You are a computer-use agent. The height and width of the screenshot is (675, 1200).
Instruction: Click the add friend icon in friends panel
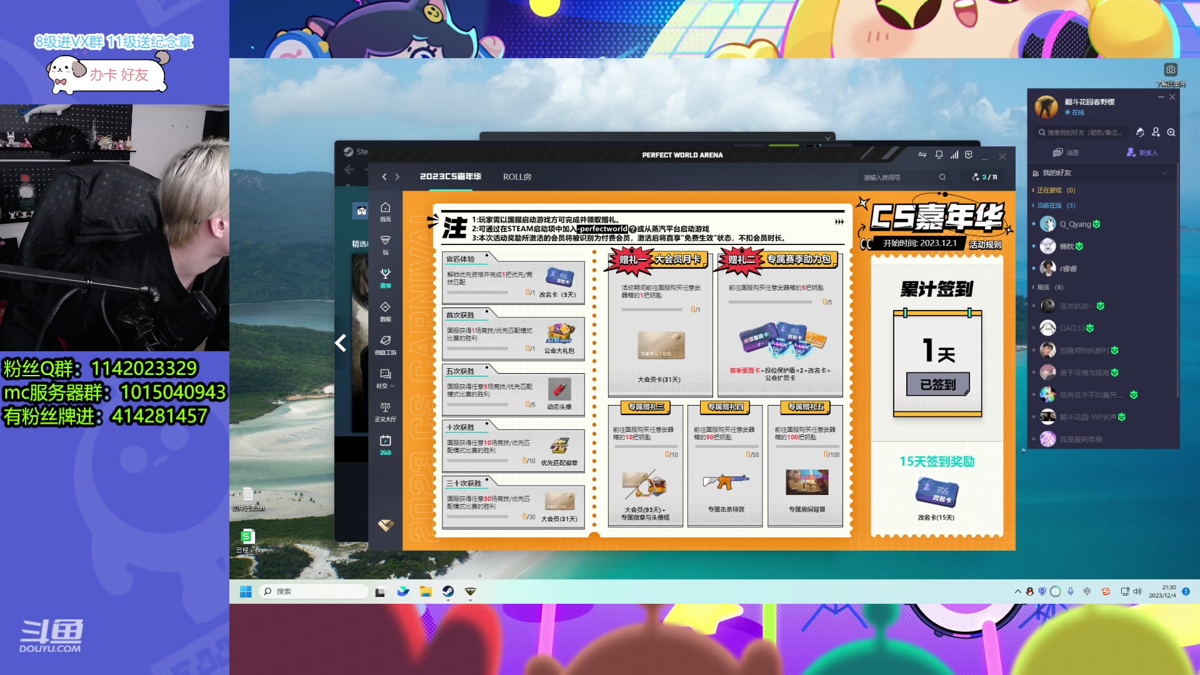tap(1156, 132)
